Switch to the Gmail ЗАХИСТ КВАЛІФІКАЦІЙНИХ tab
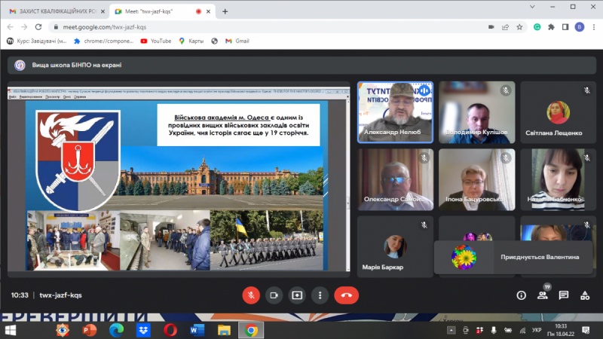The height and width of the screenshot is (339, 603). (x=53, y=11)
